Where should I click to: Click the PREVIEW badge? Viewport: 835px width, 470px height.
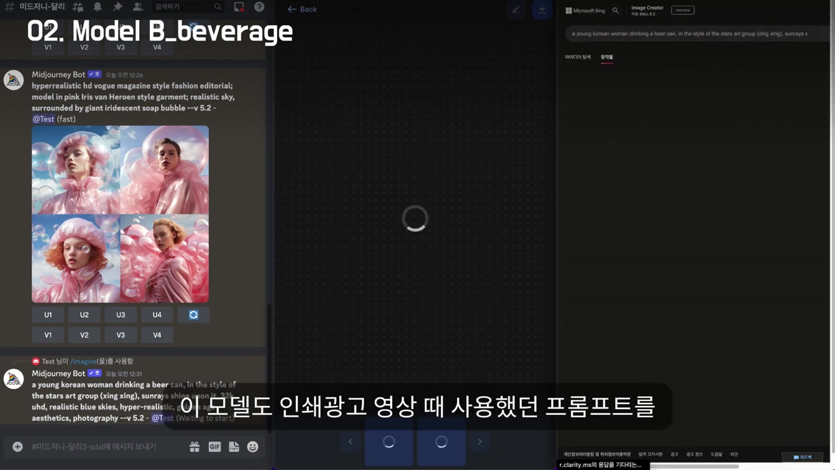(x=683, y=10)
